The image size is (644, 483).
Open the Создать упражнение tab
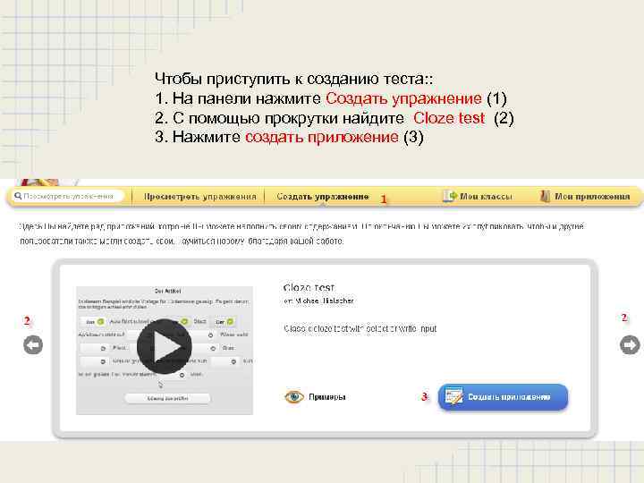(322, 197)
